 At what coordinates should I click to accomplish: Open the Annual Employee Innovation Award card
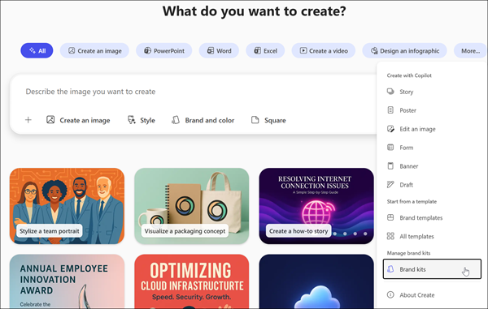[67, 281]
